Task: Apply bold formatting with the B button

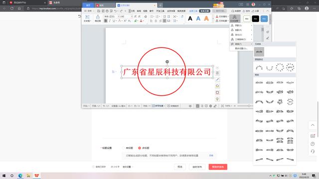Action: (105, 21)
